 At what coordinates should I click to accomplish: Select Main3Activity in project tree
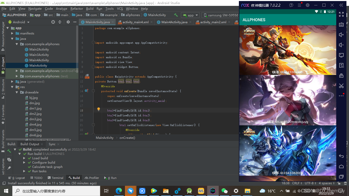(39, 55)
